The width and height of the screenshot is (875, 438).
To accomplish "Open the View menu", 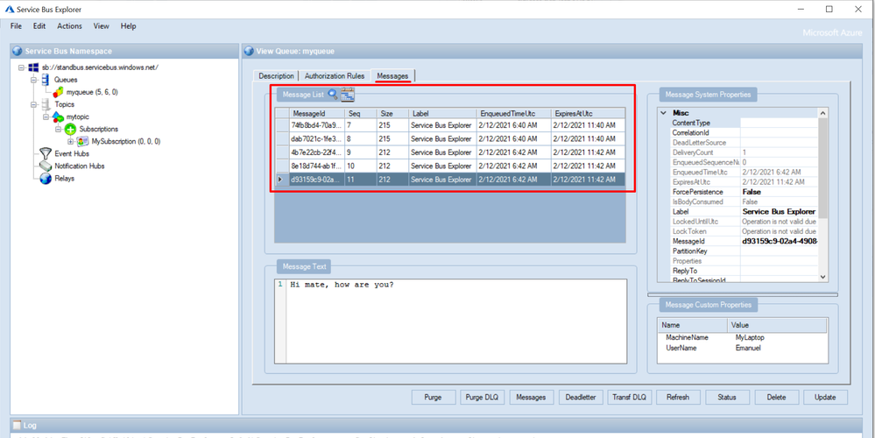I will click(101, 26).
